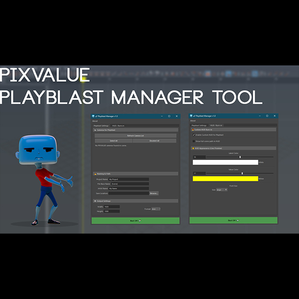The image size is (299, 299).
Task: Click HUD / Burn-in tab in HUD appearance window
Action: click(x=216, y=125)
